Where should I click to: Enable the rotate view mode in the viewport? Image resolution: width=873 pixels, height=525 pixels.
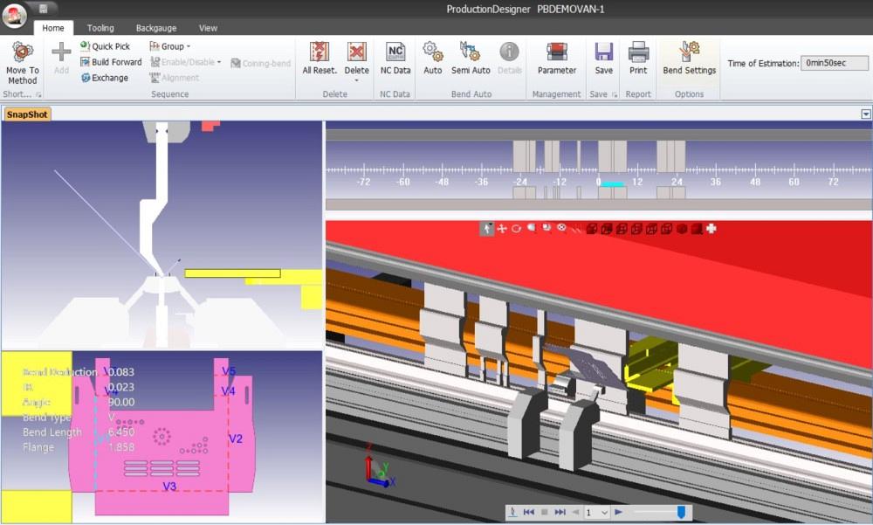(516, 229)
